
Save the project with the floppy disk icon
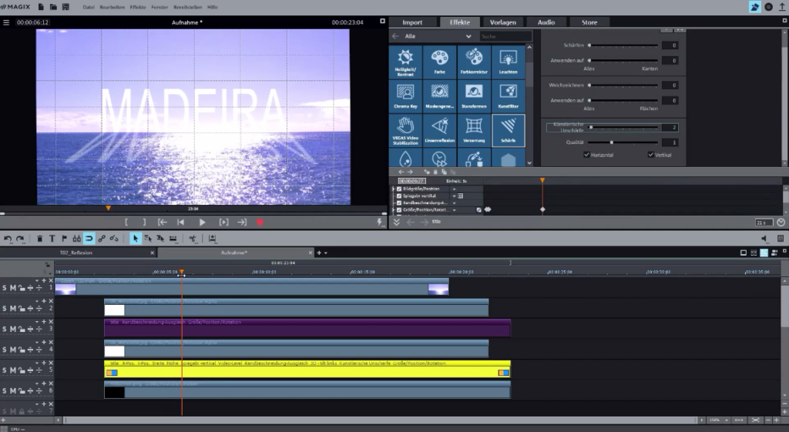click(65, 7)
